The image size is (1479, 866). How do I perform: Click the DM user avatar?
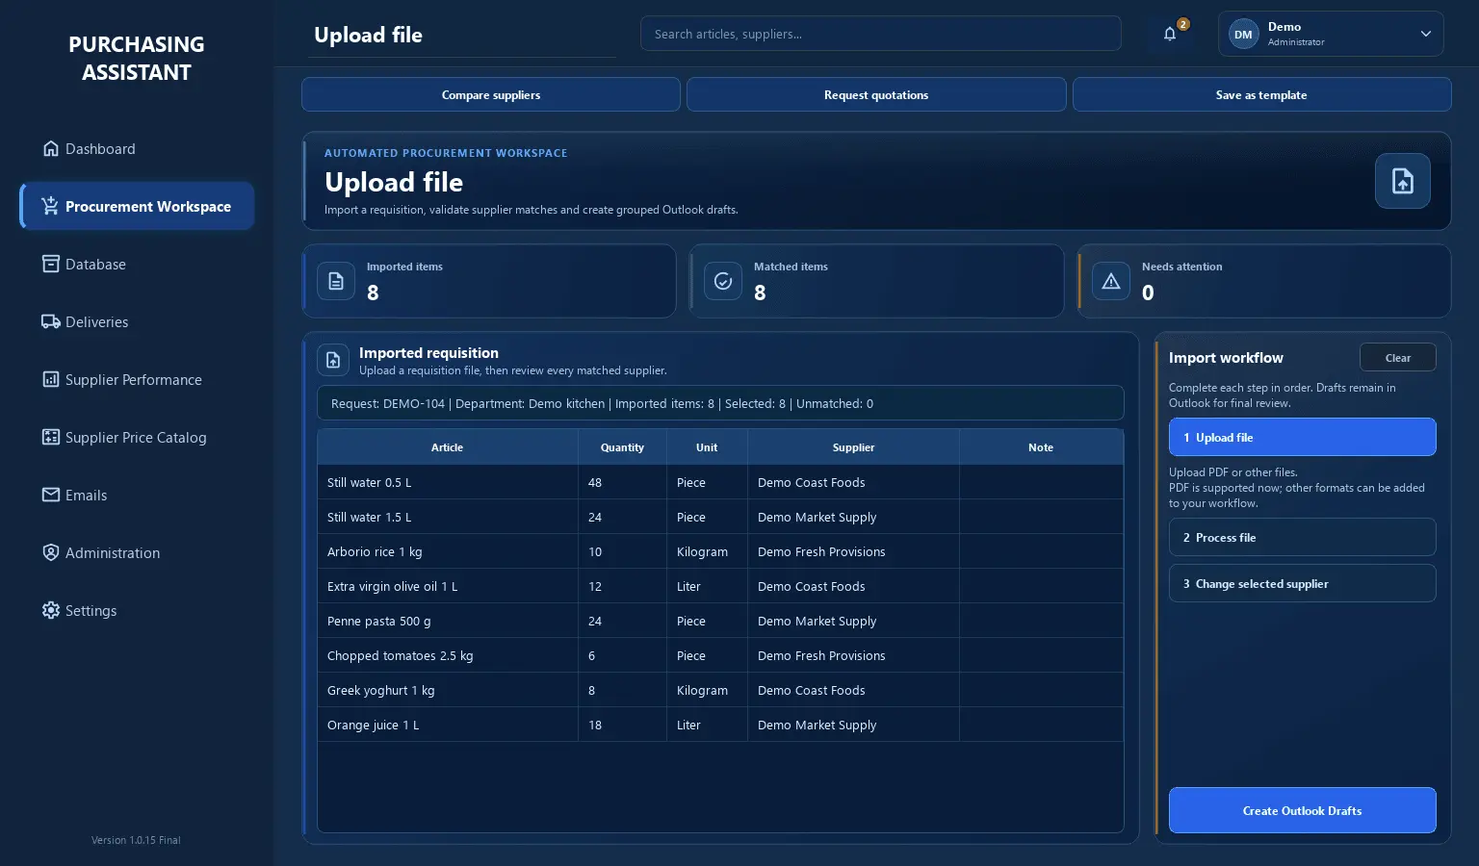pyautogui.click(x=1243, y=35)
